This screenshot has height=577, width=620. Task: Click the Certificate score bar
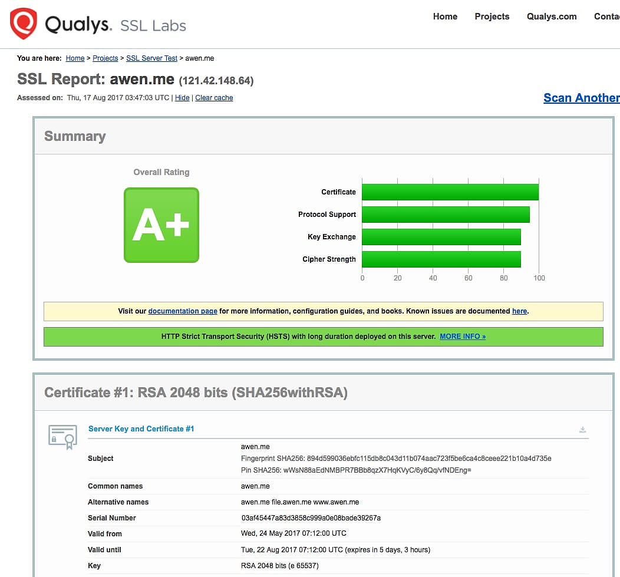pos(450,192)
